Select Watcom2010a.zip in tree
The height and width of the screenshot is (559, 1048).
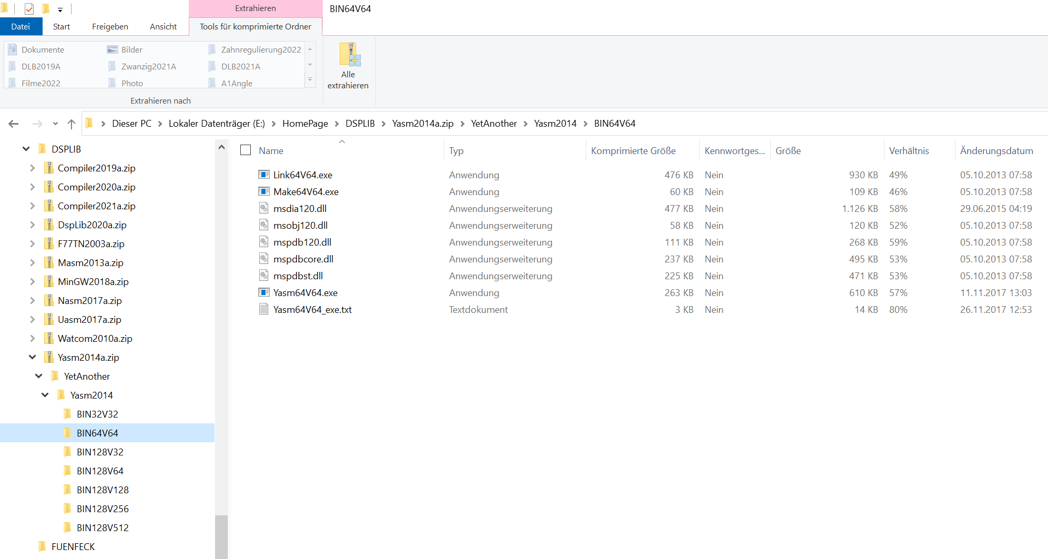95,338
